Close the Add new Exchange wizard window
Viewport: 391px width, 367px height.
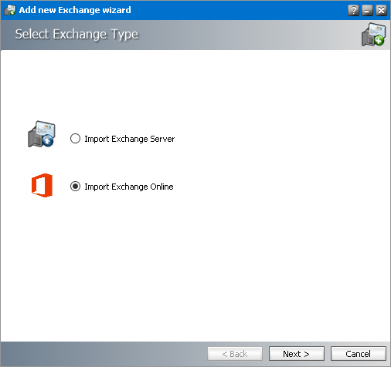point(381,10)
